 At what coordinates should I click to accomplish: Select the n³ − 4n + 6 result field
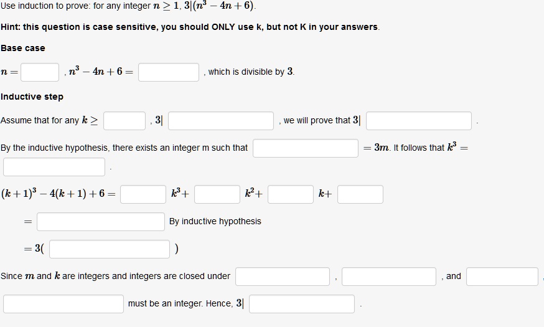pyautogui.click(x=169, y=72)
